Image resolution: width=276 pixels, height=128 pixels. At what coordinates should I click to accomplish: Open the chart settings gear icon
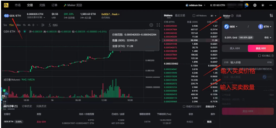pos(151,25)
